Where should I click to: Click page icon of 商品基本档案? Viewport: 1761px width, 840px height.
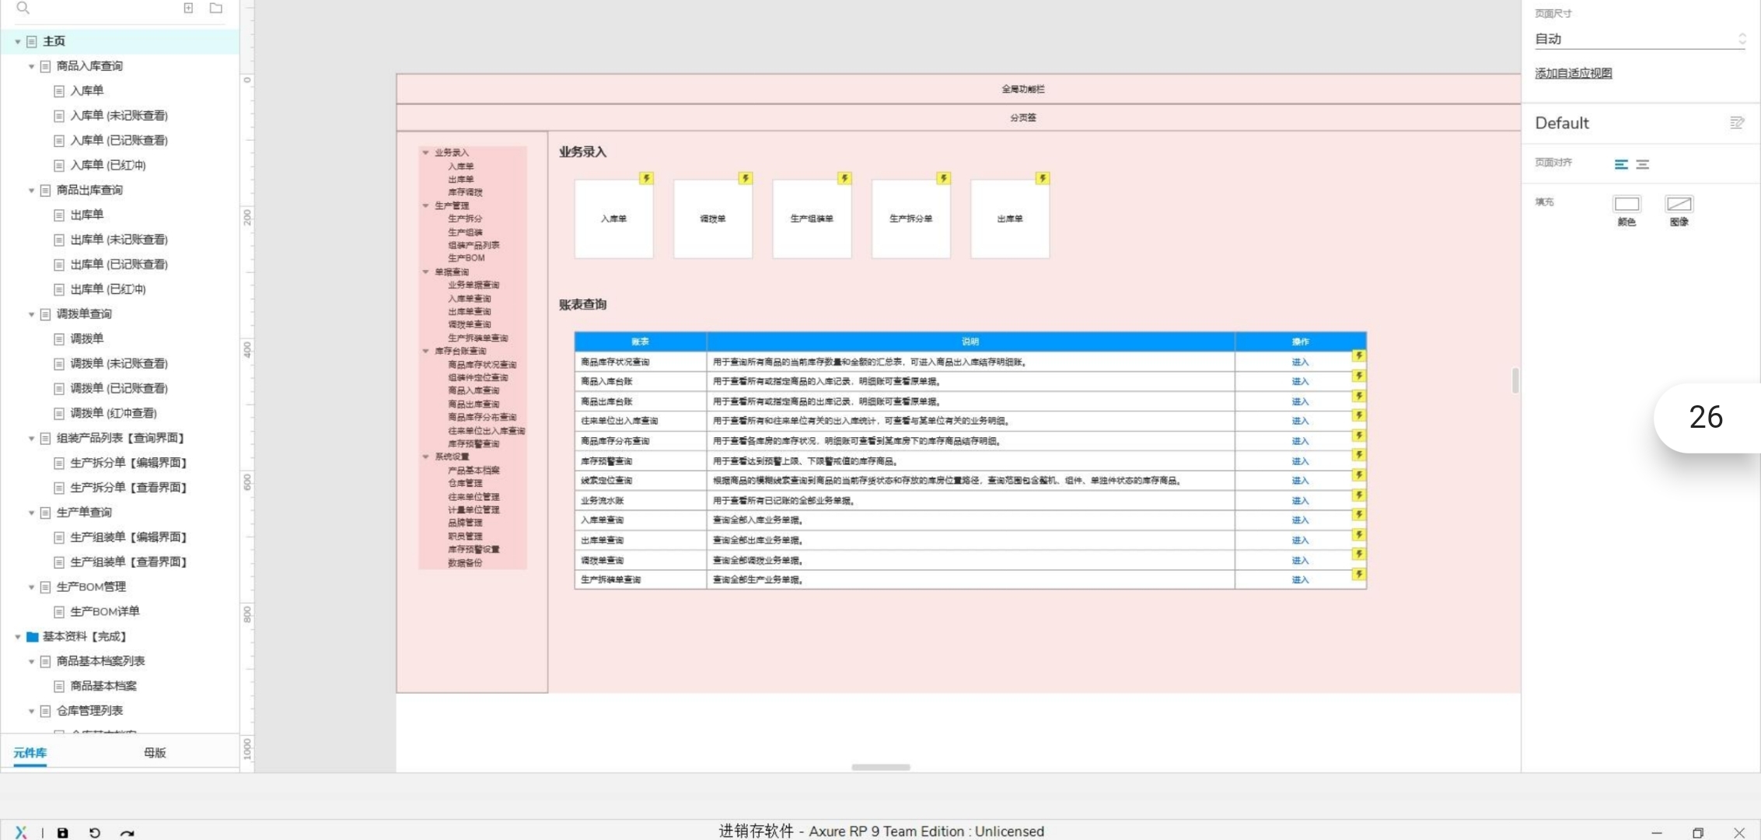point(59,687)
